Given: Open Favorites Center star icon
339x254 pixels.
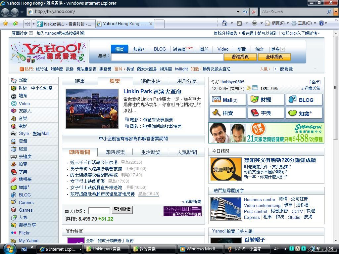Looking at the screenshot, I should coord(5,23).
